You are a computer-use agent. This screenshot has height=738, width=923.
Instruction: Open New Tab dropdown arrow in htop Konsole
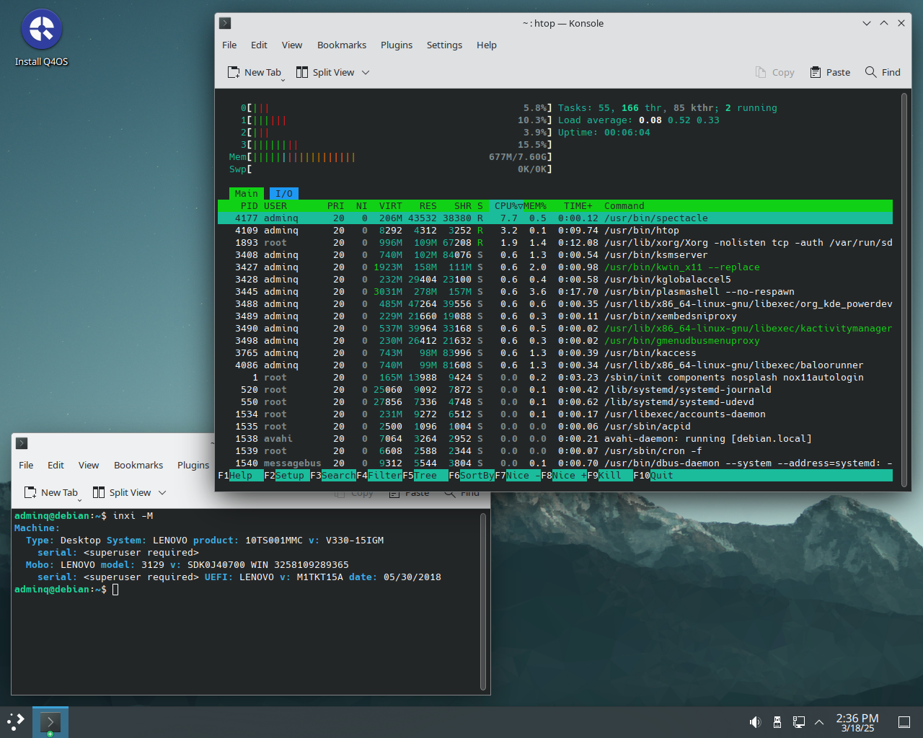pyautogui.click(x=283, y=79)
